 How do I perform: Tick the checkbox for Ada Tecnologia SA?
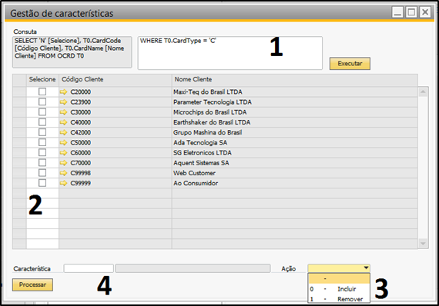tap(42, 142)
